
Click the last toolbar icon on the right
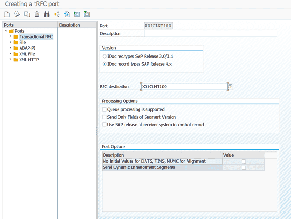87,14
